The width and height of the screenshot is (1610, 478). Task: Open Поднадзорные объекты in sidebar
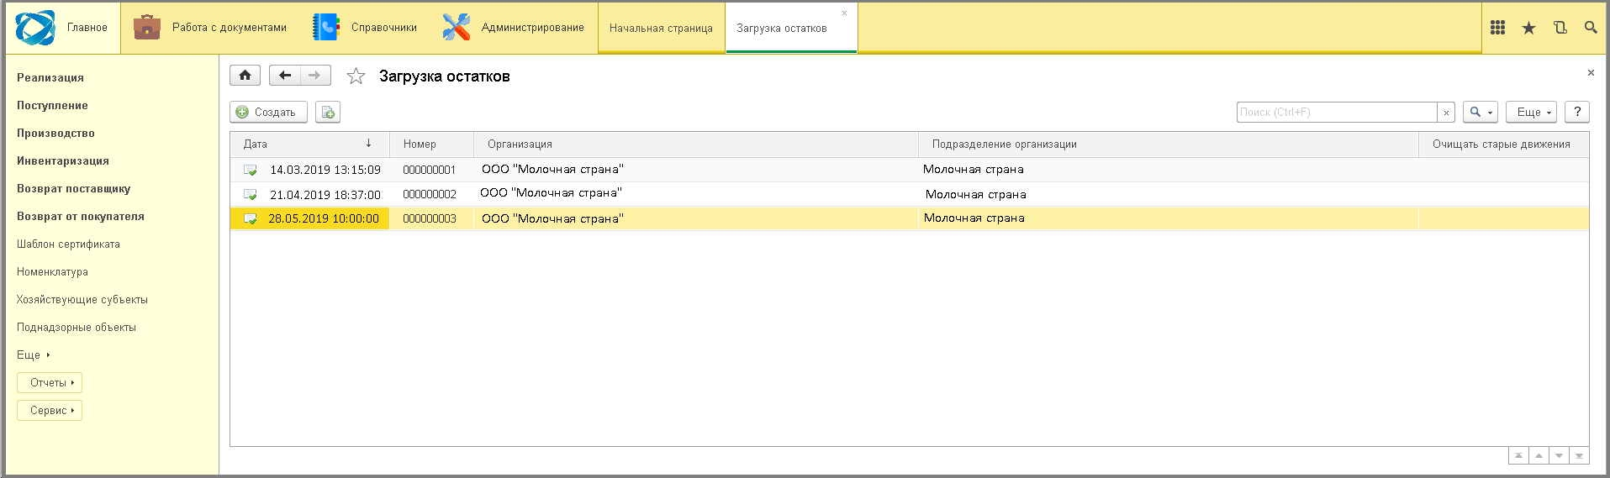[77, 328]
